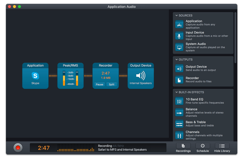Select the Bass & Treble effect icon
Image resolution: width=243 pixels, height=159 pixels.
point(179,124)
